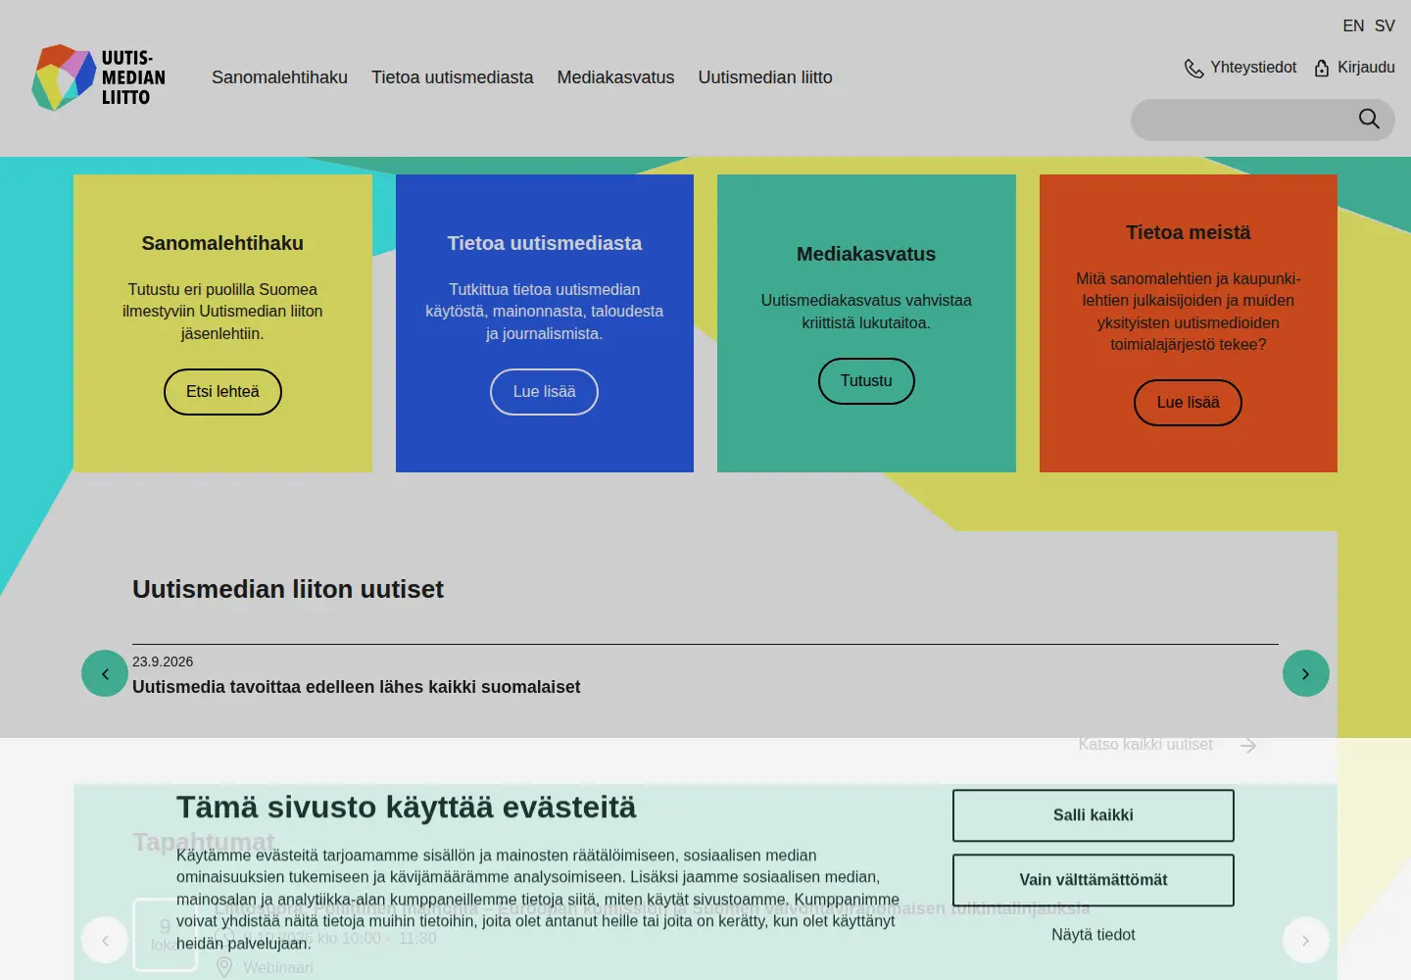Open the Kirjaudu login link
The image size is (1411, 980).
point(1366,68)
